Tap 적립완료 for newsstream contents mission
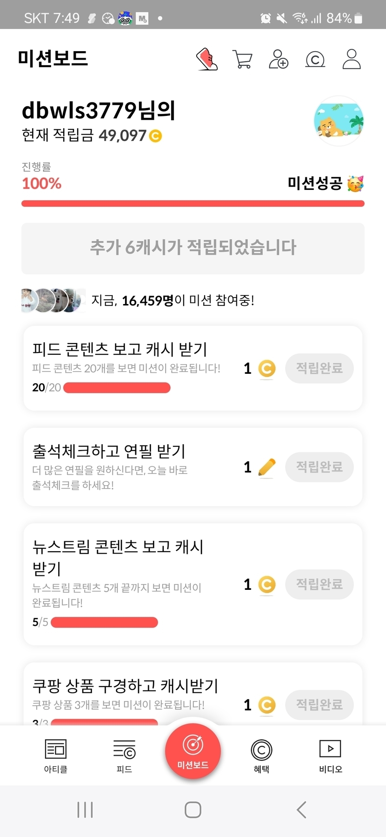The image size is (386, 837). click(319, 584)
